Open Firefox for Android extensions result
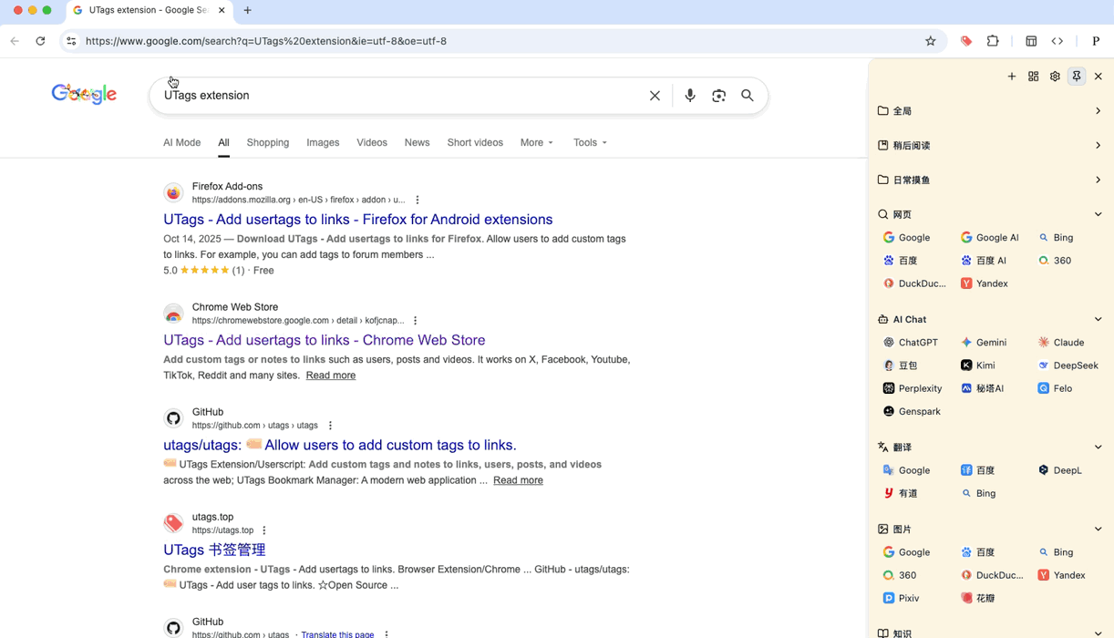Screen dimensions: 1114x638 358,220
